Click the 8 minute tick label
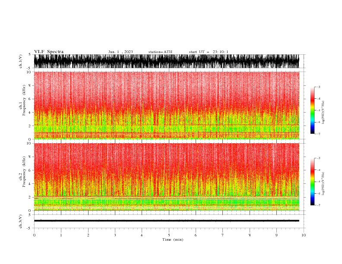 [250, 235]
